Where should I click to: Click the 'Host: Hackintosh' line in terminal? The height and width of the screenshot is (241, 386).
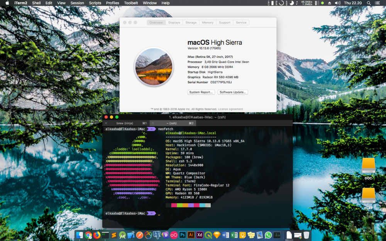(198, 145)
